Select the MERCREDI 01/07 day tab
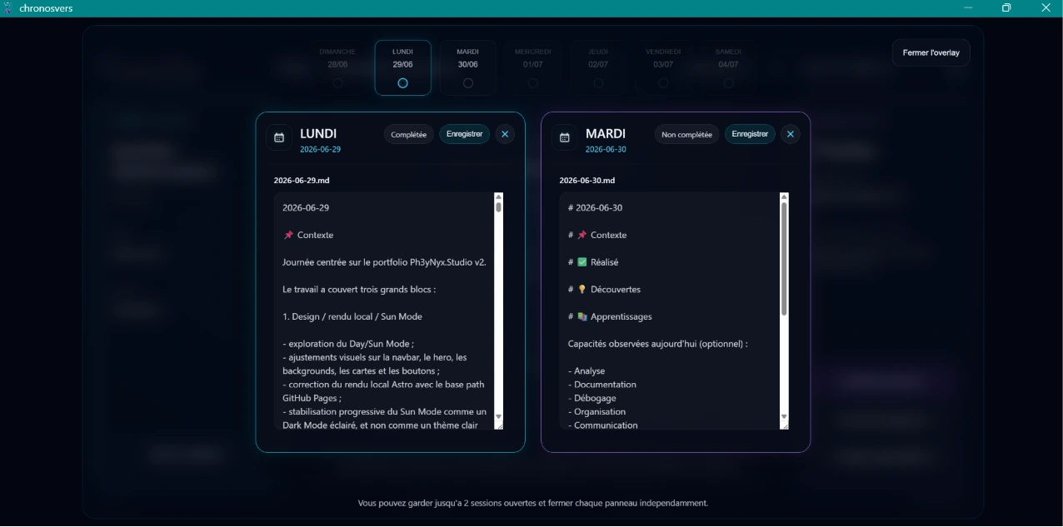Screen dimensions: 1063x527 tap(533, 67)
